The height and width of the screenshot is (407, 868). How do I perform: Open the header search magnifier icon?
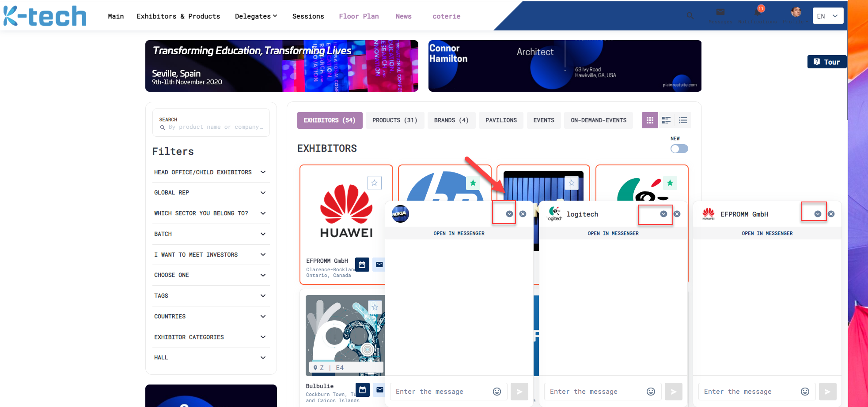tap(690, 16)
